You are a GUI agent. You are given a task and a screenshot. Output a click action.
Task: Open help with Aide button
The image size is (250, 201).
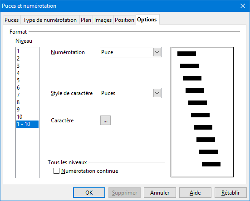pyautogui.click(x=195, y=193)
